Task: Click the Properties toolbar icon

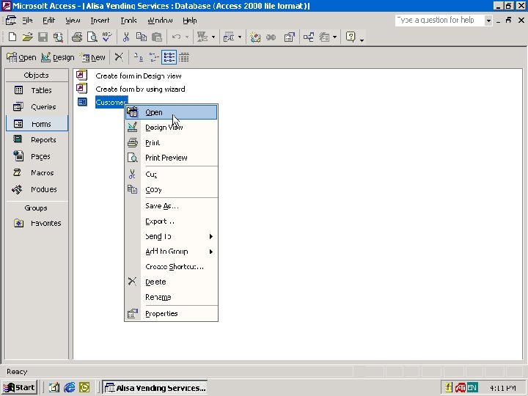Action: (289, 37)
